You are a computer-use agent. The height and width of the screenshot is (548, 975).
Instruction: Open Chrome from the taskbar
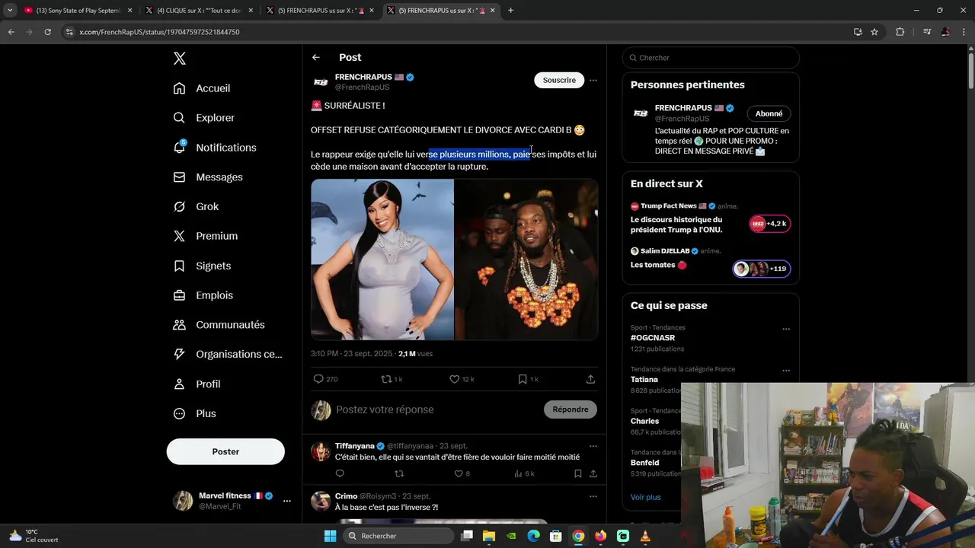pyautogui.click(x=578, y=536)
